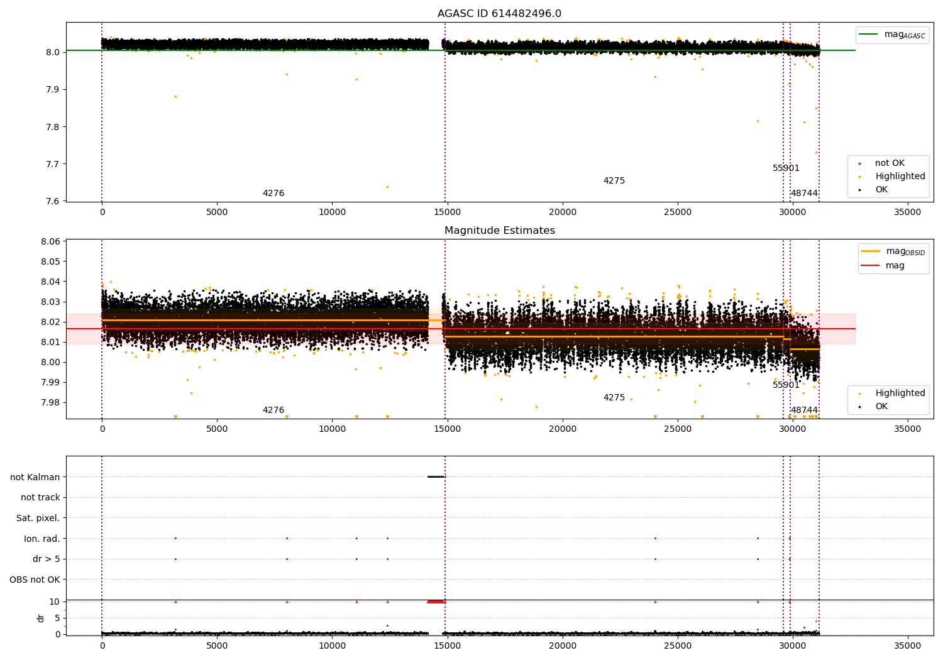Click obsid label '4276' in Magnitude Estimates plot
Viewport: 943px width, 660px height.
point(273,410)
